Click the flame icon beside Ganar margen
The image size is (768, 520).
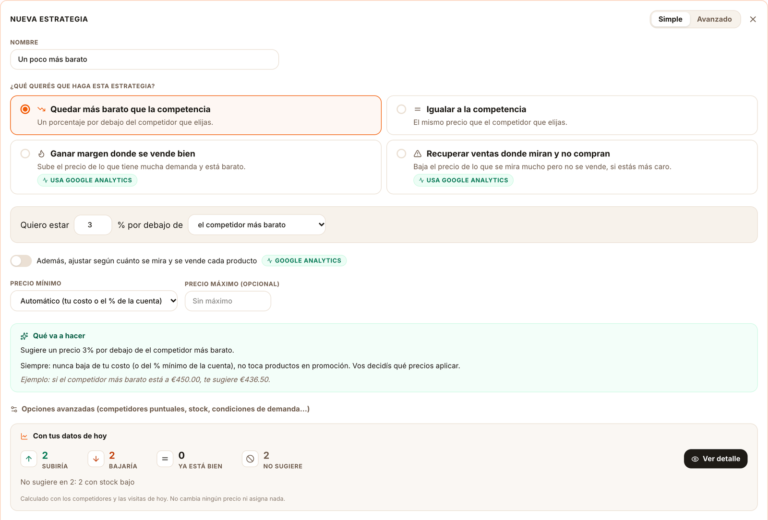click(42, 154)
